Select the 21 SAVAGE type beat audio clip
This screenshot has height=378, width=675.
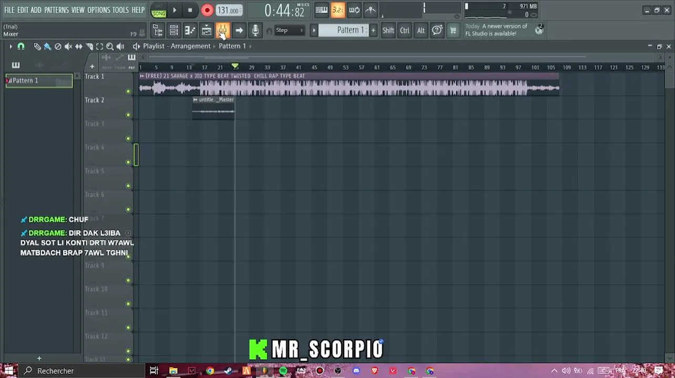(x=349, y=85)
